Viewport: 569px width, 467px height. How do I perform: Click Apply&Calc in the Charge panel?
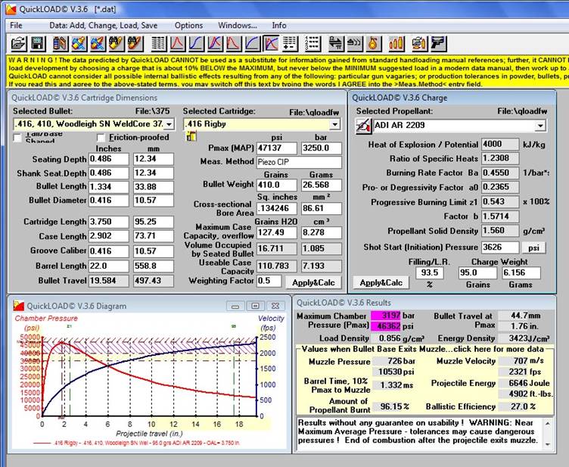(381, 282)
